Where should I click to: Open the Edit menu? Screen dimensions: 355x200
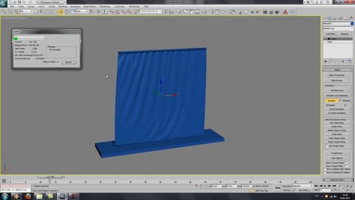pyautogui.click(x=12, y=7)
